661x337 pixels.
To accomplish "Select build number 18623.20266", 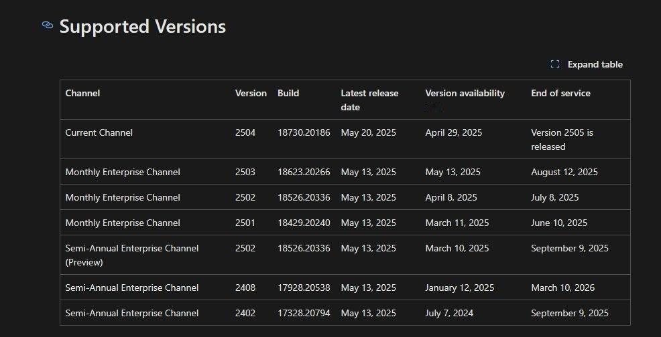I will coord(304,172).
